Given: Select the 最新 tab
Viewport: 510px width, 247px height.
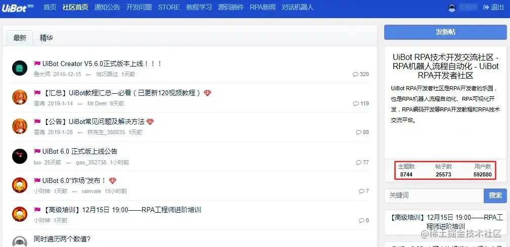Looking at the screenshot, I should coord(20,38).
